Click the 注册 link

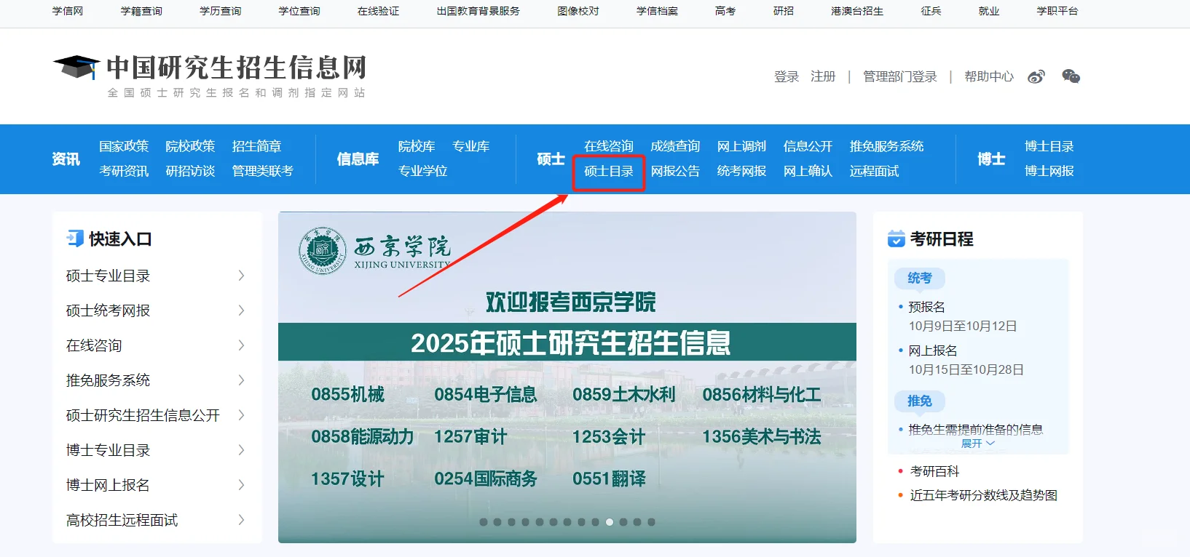coord(823,76)
